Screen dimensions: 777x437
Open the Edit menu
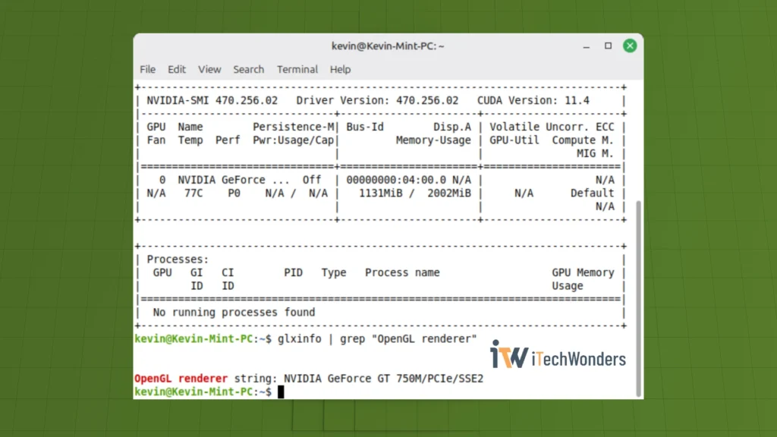(x=177, y=69)
